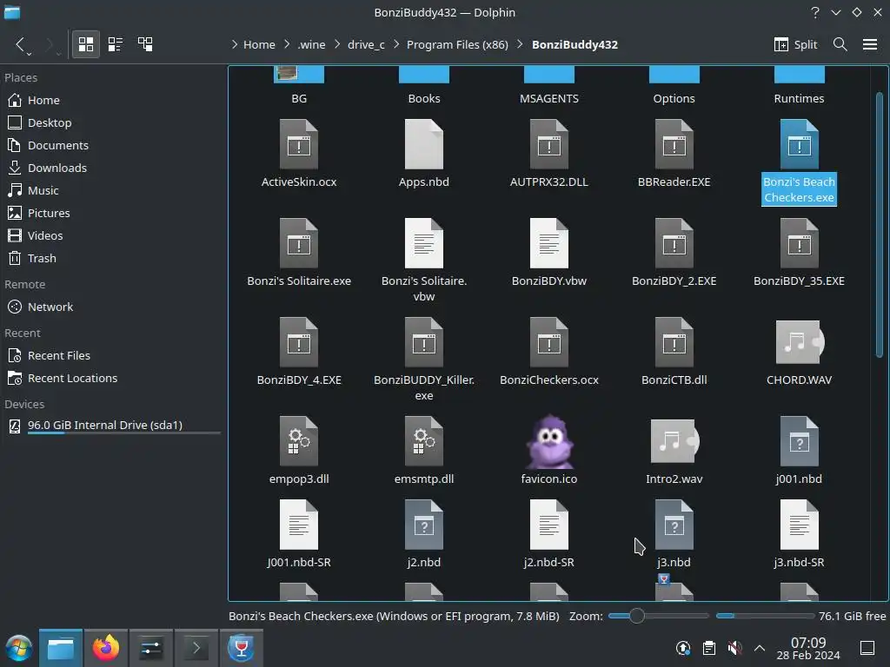Expand the chevron before BonziBuddy432 breadcrumb
This screenshot has height=667, width=890.
[520, 44]
